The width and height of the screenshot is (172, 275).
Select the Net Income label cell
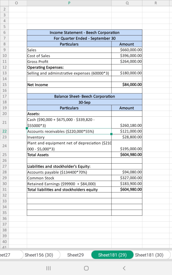pyautogui.click(x=69, y=85)
